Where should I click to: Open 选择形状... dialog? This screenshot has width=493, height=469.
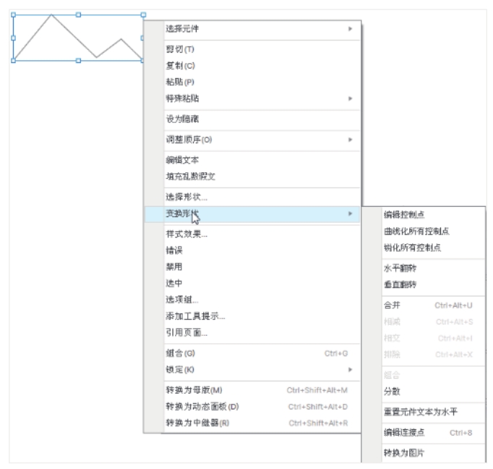[187, 197]
